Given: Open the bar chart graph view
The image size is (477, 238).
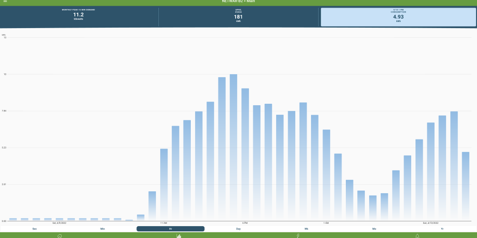Looking at the screenshot, I should [179, 236].
